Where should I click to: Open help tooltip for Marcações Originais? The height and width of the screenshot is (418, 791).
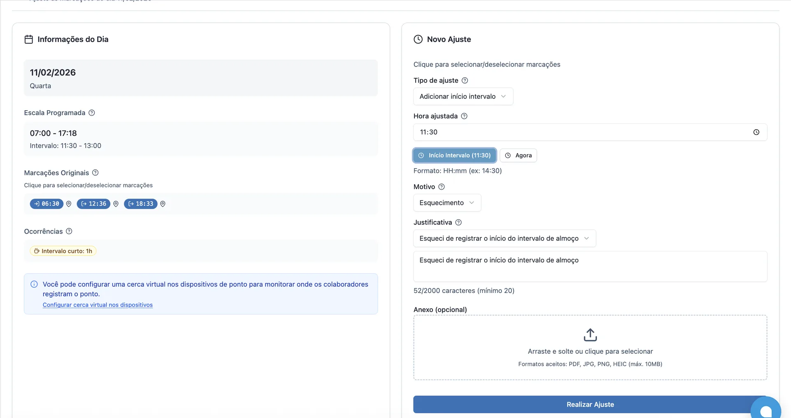tap(95, 172)
